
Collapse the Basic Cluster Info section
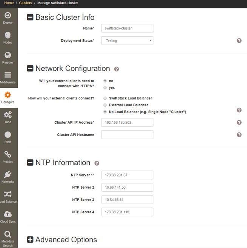[x=30, y=17]
